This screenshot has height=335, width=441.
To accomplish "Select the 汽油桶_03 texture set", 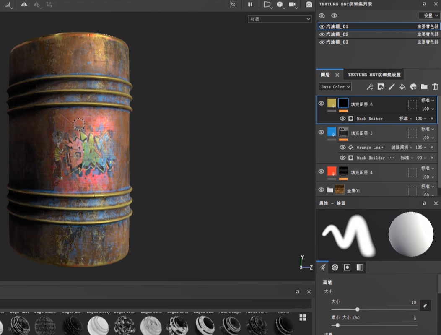I will click(x=337, y=42).
